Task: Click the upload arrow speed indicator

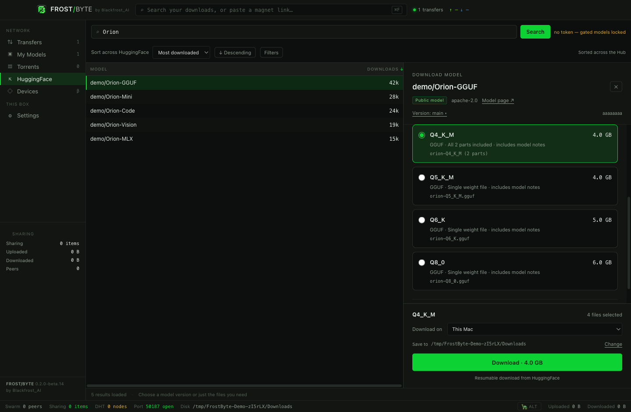Action: 454,10
